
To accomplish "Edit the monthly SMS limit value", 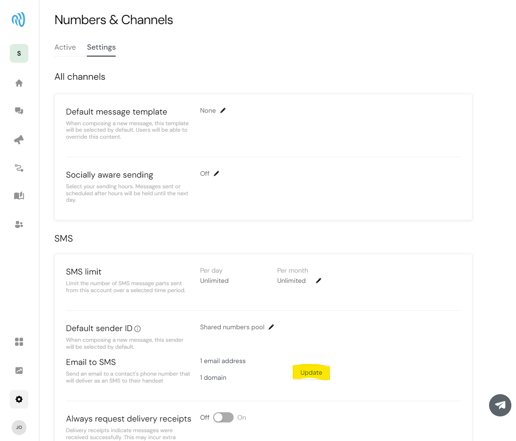I will click(318, 280).
